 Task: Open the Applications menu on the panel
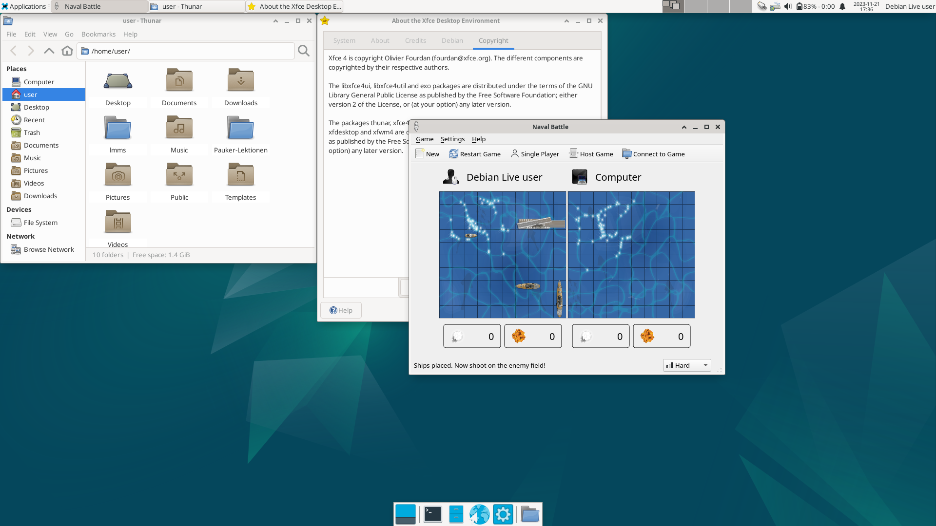point(24,6)
